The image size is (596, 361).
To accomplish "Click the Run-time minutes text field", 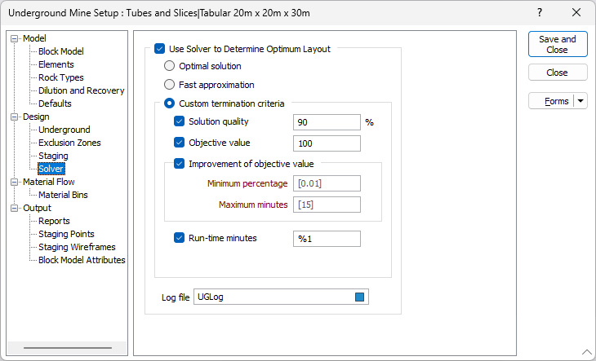I will tap(327, 239).
